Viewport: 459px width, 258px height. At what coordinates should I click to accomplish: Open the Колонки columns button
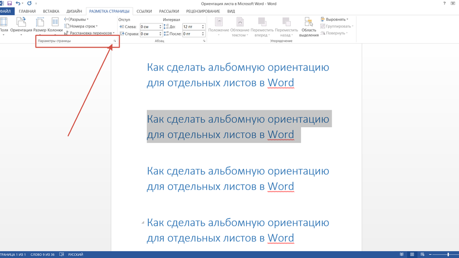(55, 26)
